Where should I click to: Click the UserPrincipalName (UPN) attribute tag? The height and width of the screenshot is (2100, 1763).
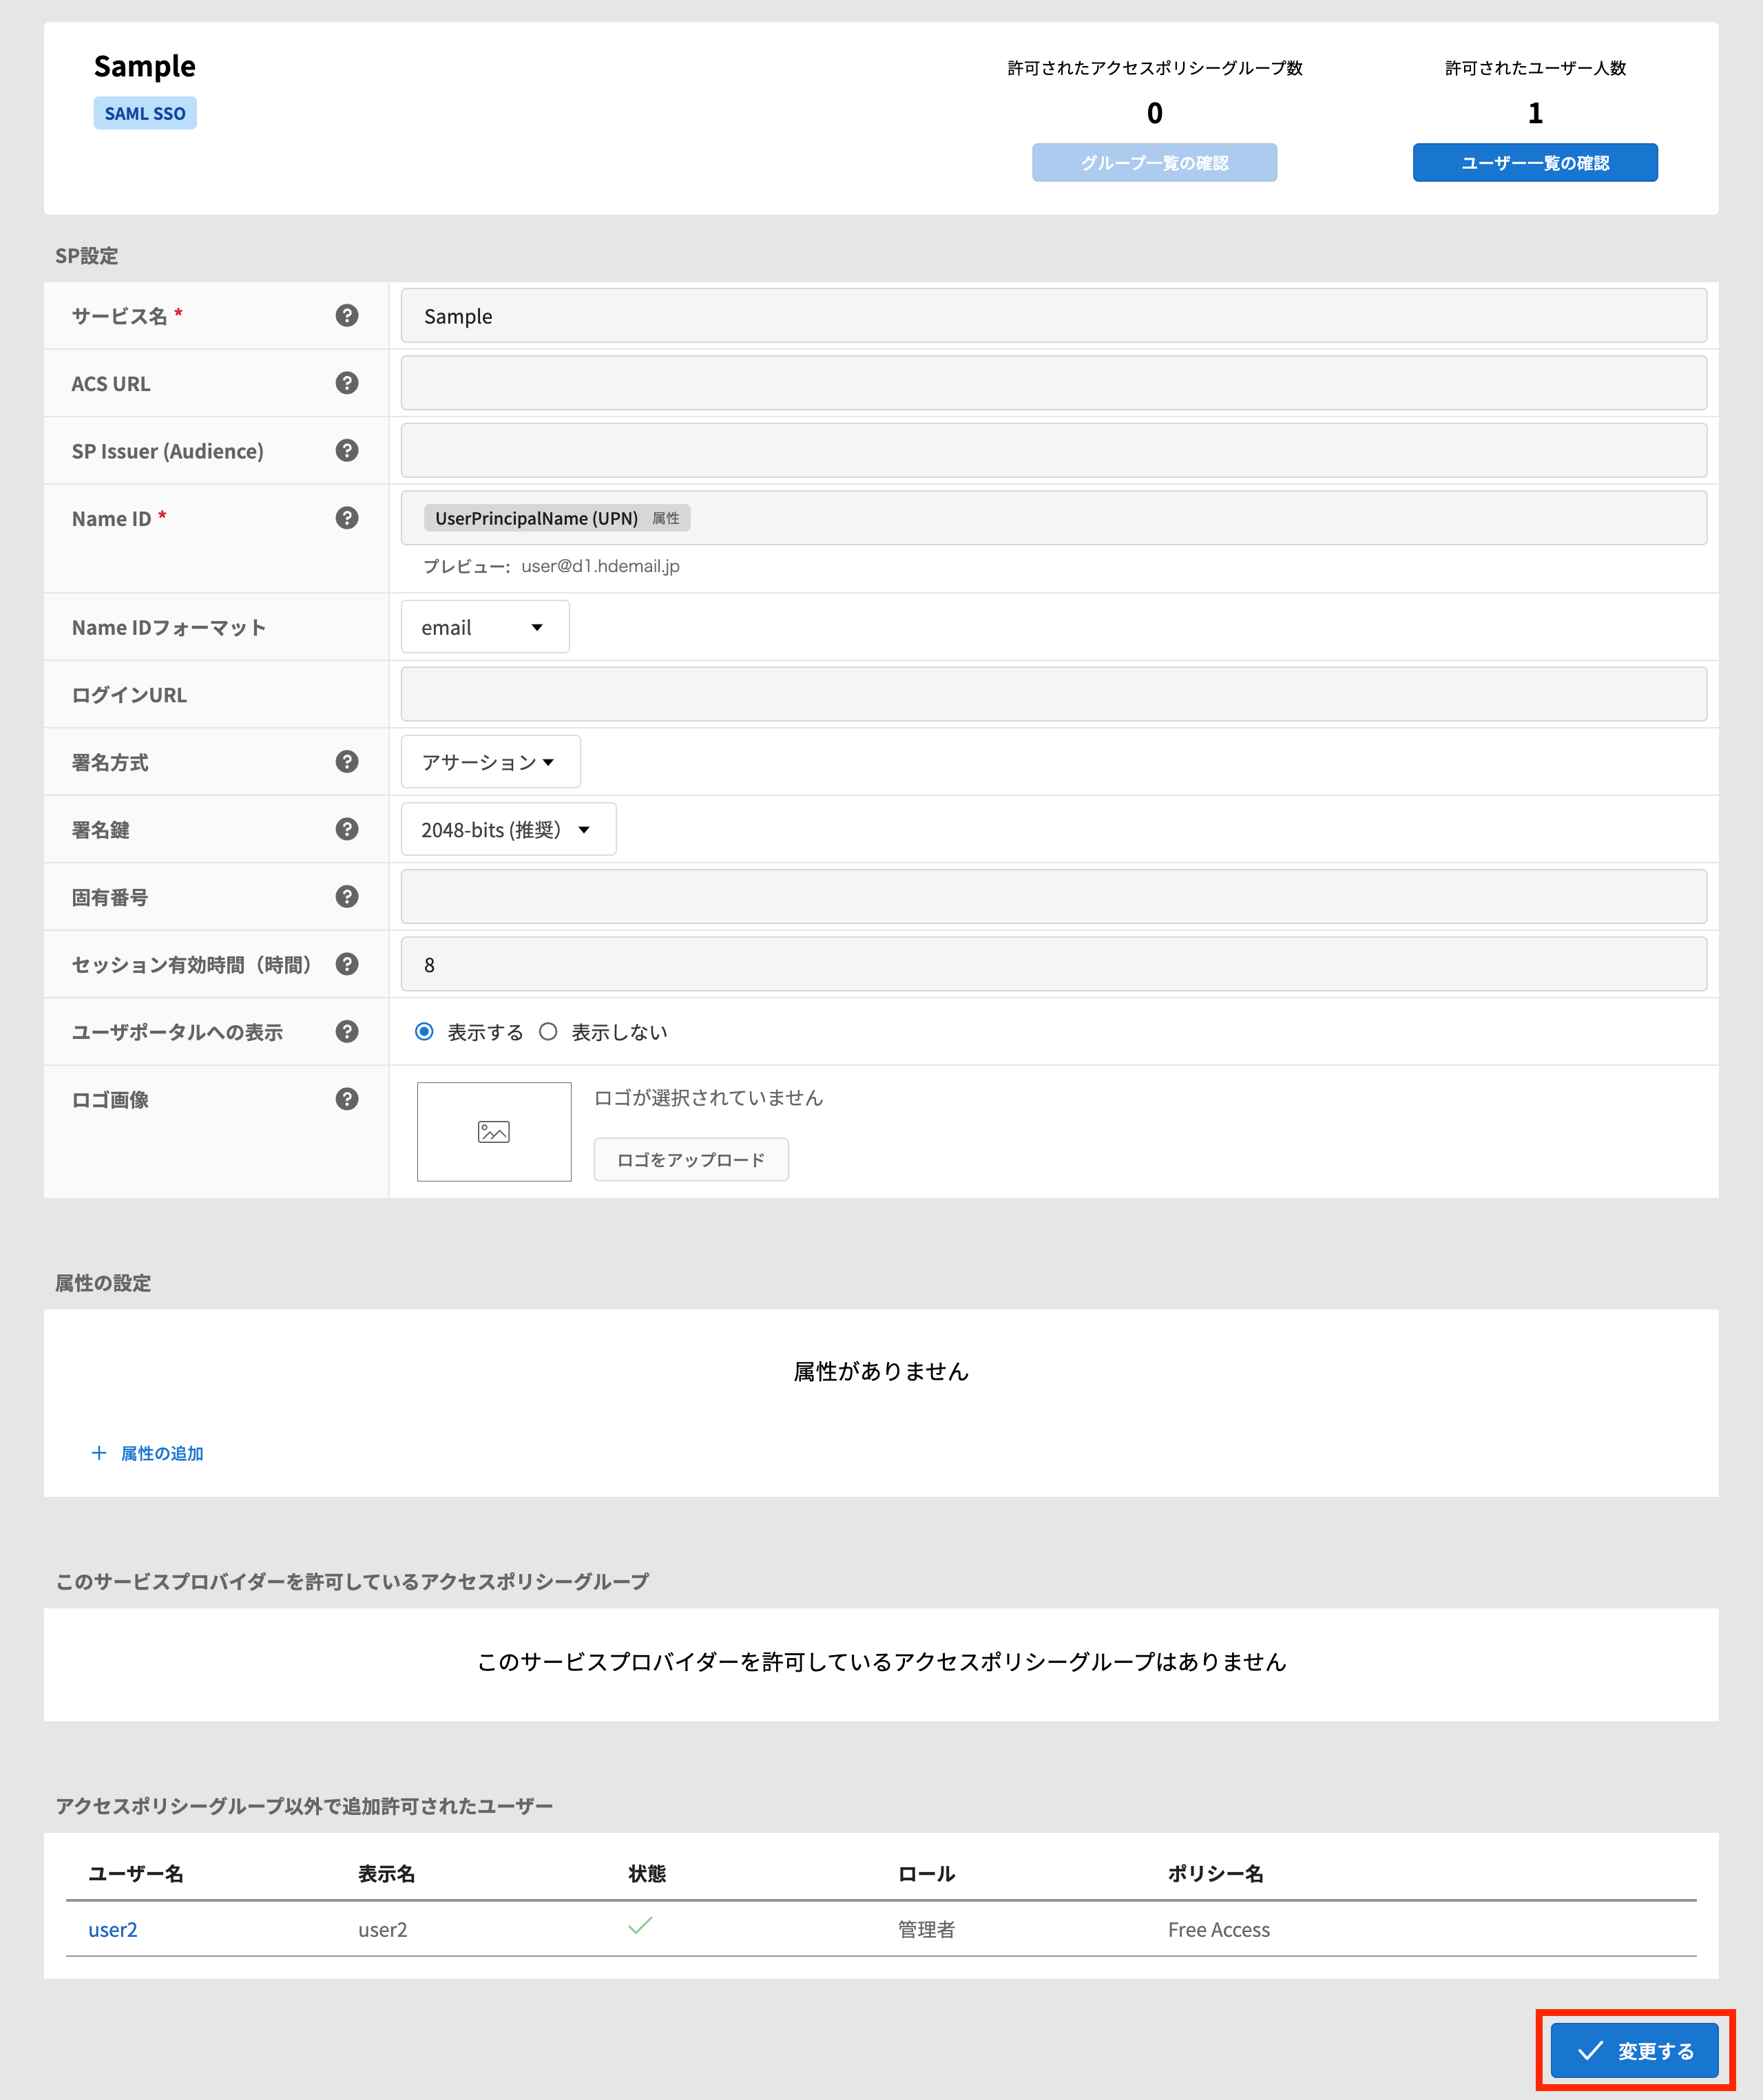pyautogui.click(x=557, y=518)
